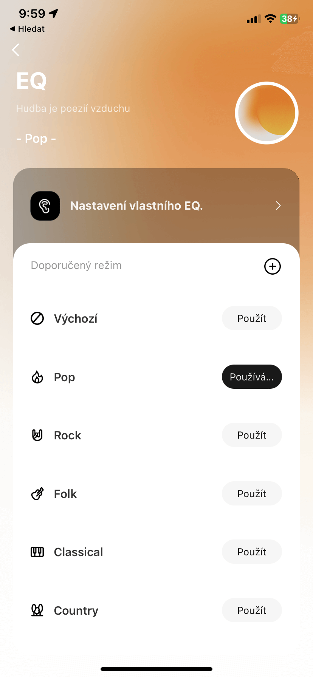
Task: Tap the piano keys Classical icon
Action: (37, 552)
